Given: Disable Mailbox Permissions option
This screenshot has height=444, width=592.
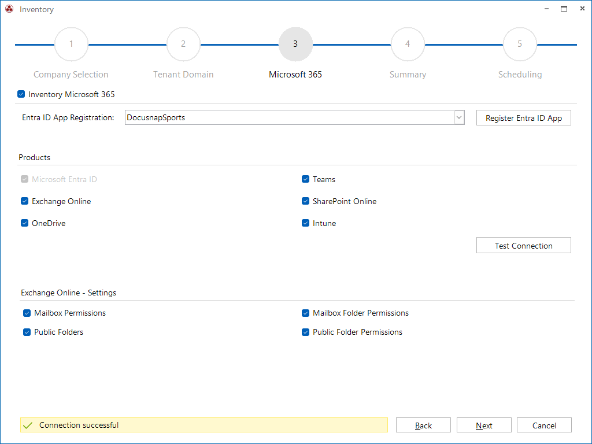Looking at the screenshot, I should click(27, 313).
